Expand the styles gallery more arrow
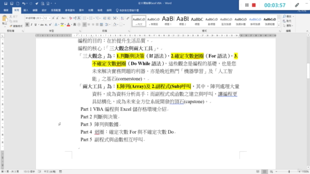 pos(279,26)
